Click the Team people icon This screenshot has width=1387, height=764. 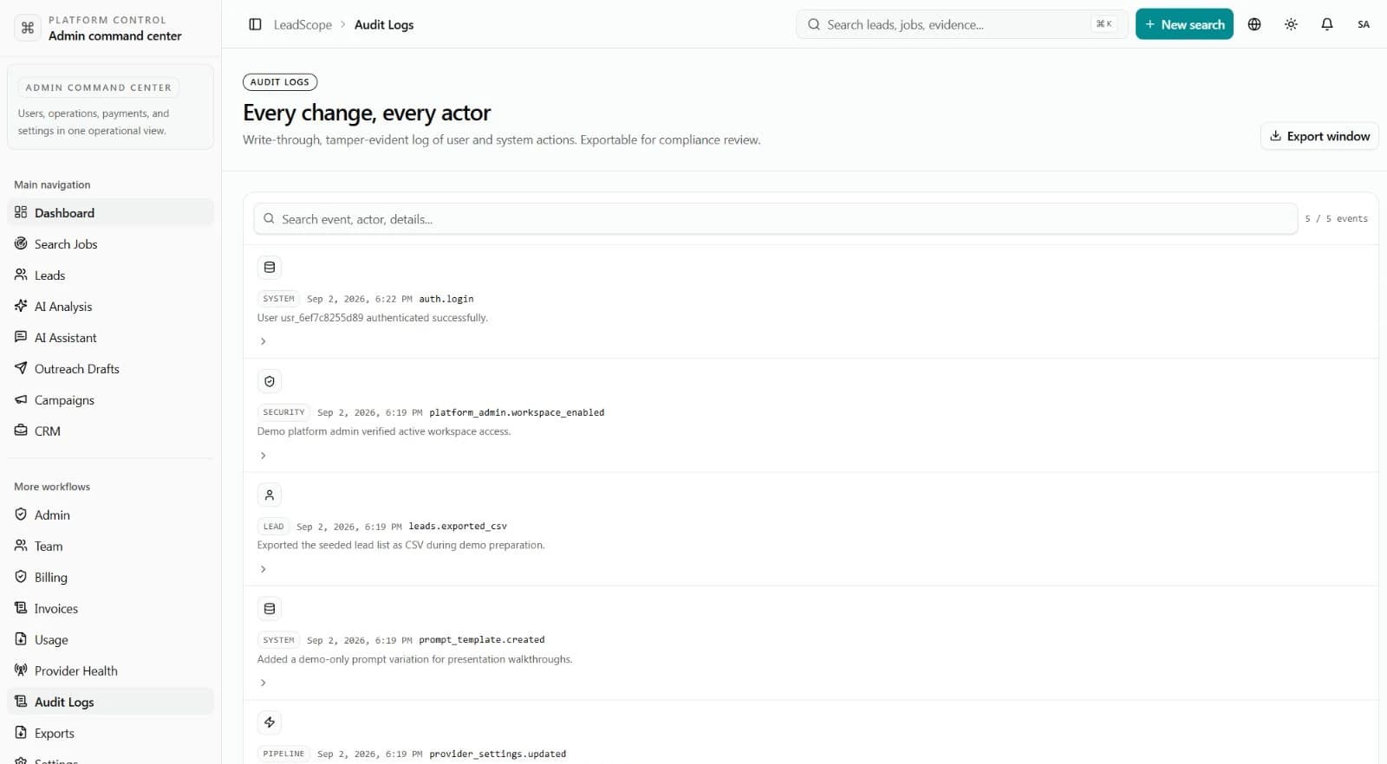(x=21, y=546)
